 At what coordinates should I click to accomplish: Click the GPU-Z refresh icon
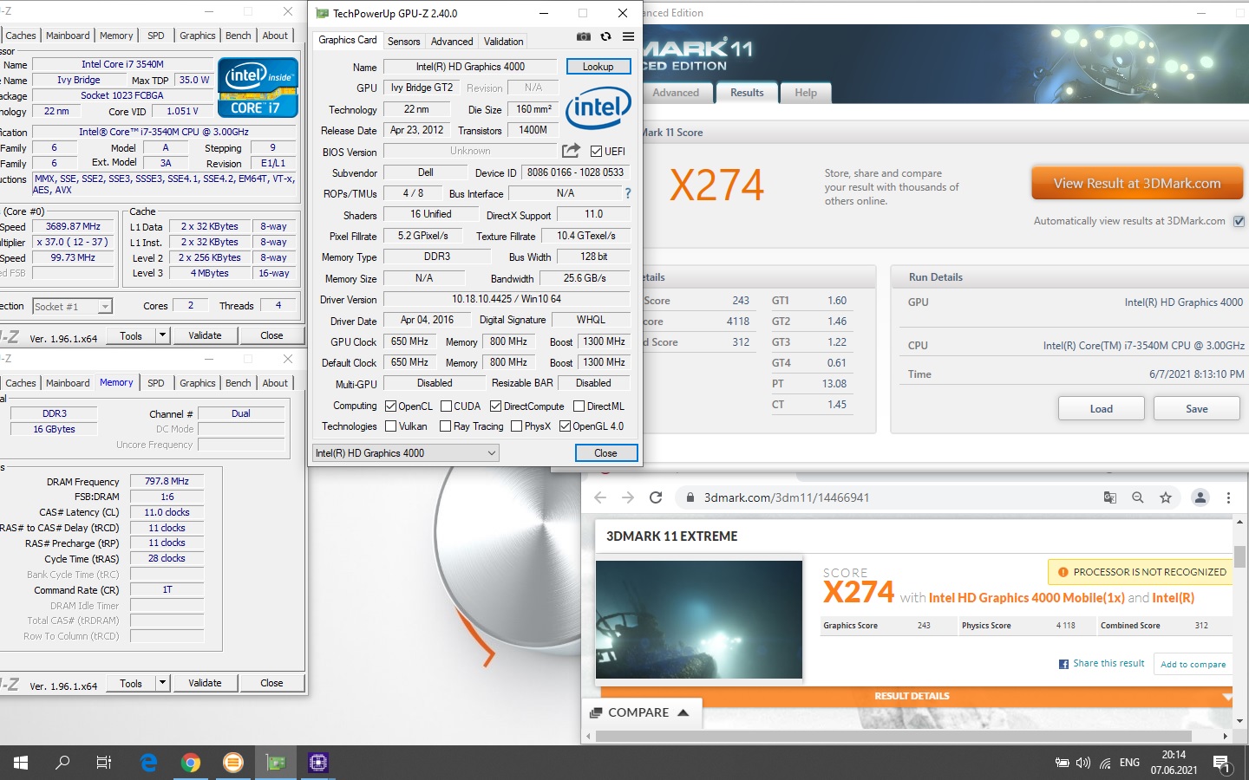click(605, 36)
